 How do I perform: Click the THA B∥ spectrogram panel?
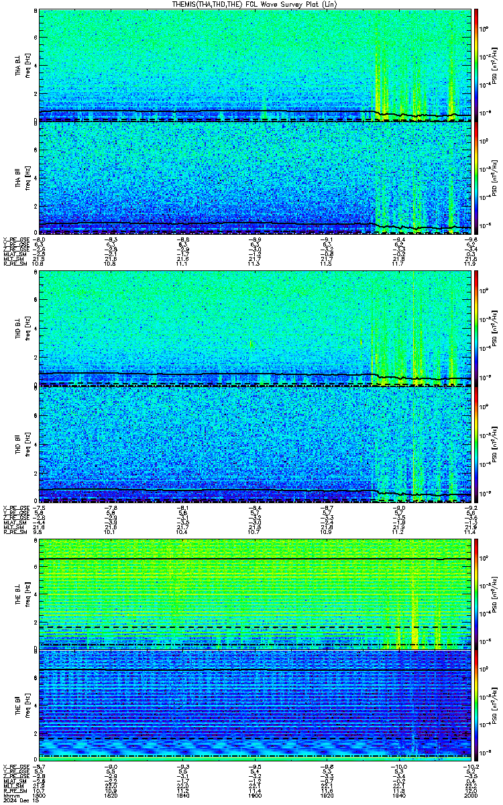(x=255, y=178)
